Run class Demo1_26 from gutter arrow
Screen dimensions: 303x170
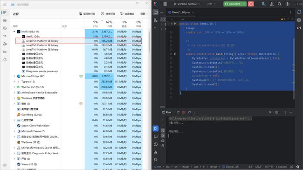click(x=175, y=24)
